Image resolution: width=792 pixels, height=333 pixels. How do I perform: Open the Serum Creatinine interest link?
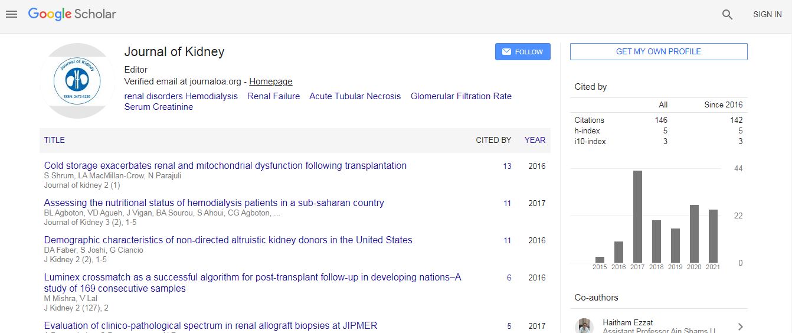[158, 107]
